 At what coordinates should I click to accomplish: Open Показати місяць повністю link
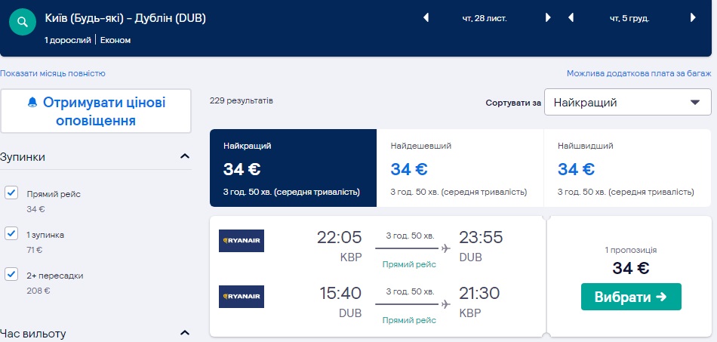[53, 73]
